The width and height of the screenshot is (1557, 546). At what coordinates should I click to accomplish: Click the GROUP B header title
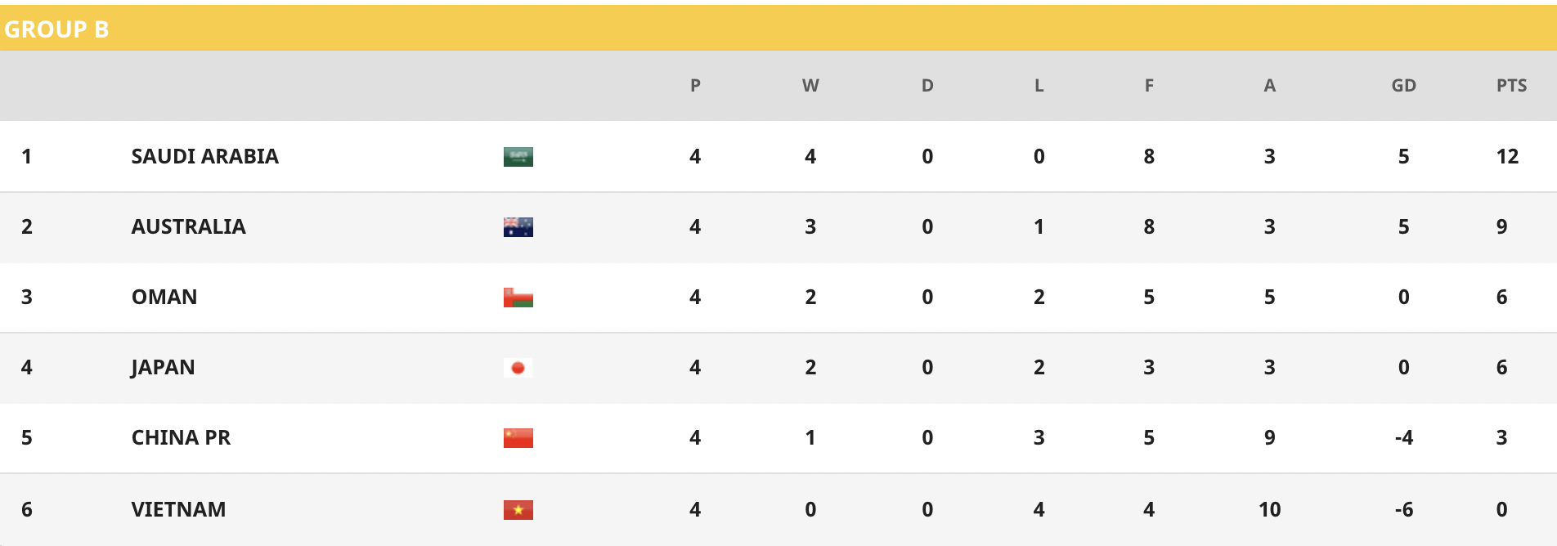(x=56, y=29)
